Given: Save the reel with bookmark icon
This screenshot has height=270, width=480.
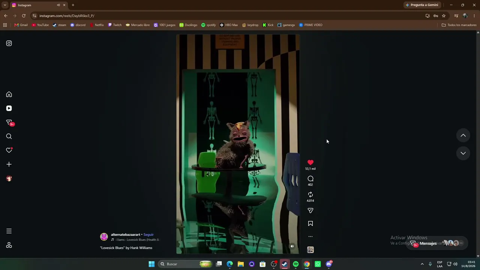Looking at the screenshot, I should 310,223.
